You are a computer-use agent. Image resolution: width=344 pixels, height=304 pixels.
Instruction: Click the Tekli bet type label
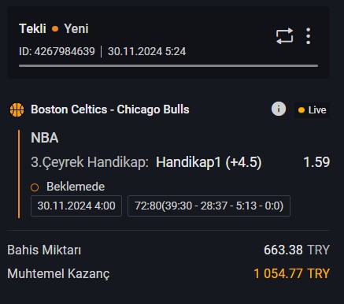tap(32, 28)
